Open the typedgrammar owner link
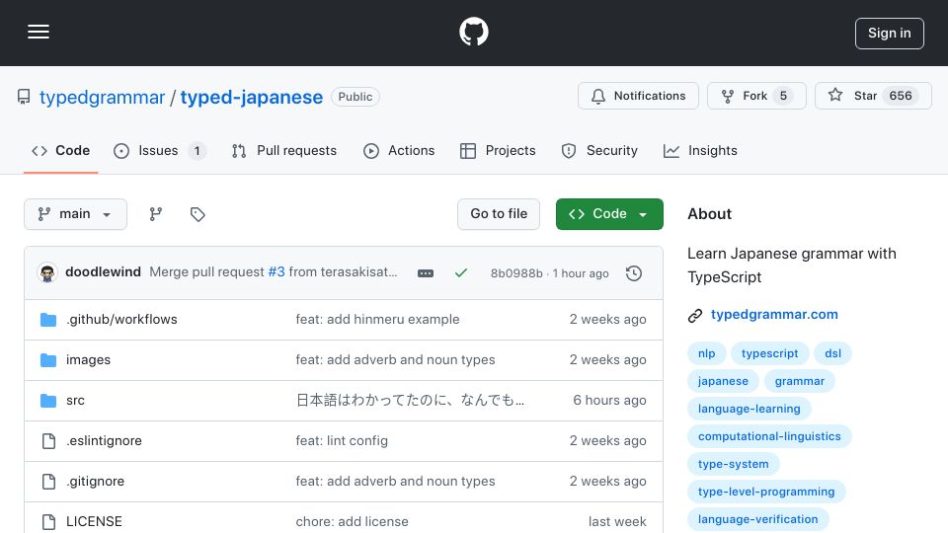 [x=102, y=97]
